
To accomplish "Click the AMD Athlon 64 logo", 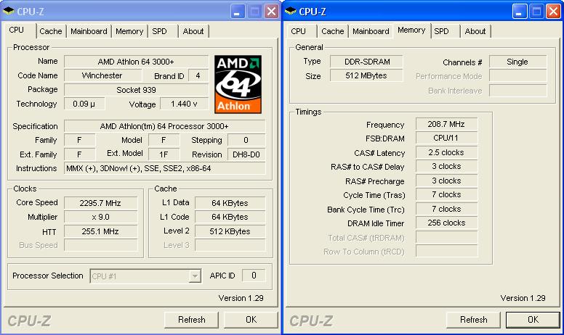I will pos(238,84).
